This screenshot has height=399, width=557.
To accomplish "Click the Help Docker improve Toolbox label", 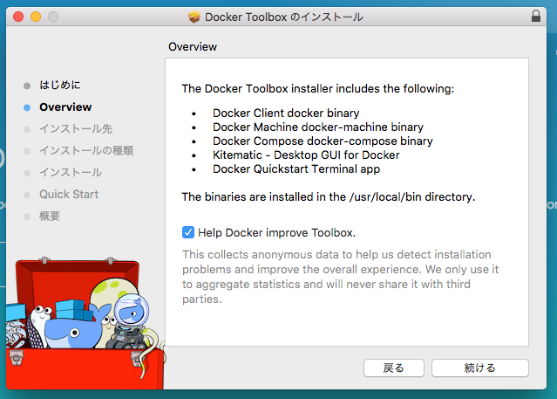I will click(276, 232).
